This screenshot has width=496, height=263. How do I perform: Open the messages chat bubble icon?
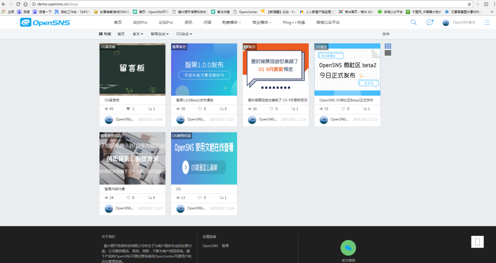tap(430, 22)
